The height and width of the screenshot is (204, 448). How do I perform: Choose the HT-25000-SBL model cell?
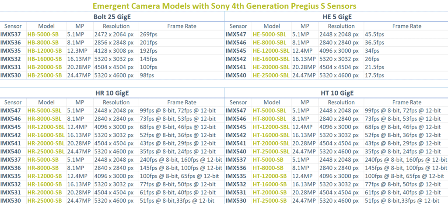271,151
